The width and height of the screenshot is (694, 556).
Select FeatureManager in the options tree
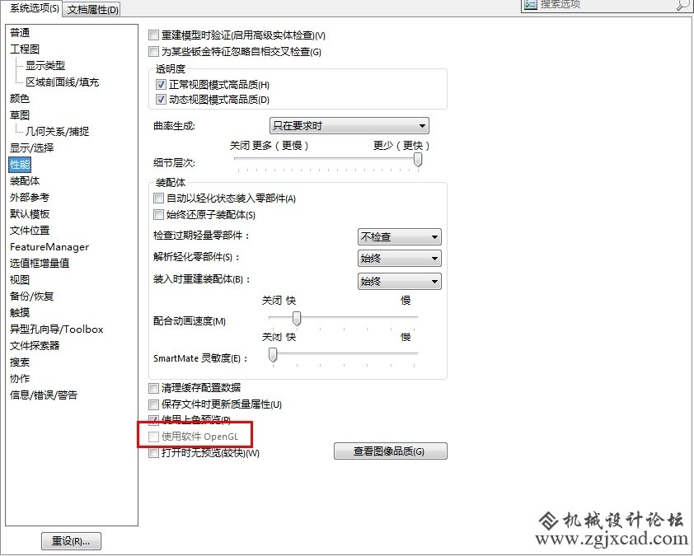click(49, 247)
